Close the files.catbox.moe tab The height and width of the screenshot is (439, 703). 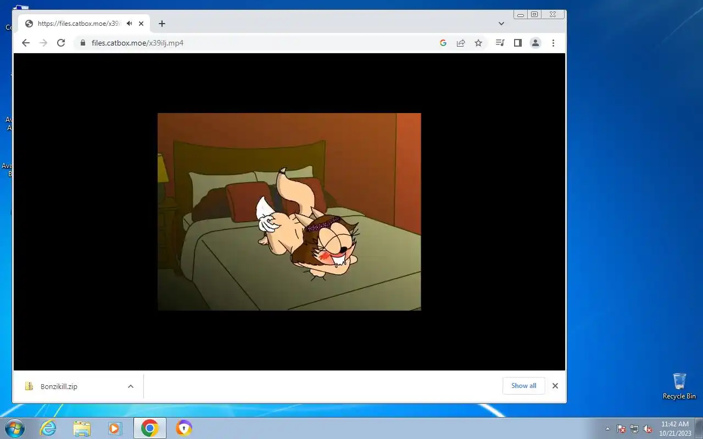[x=141, y=24]
